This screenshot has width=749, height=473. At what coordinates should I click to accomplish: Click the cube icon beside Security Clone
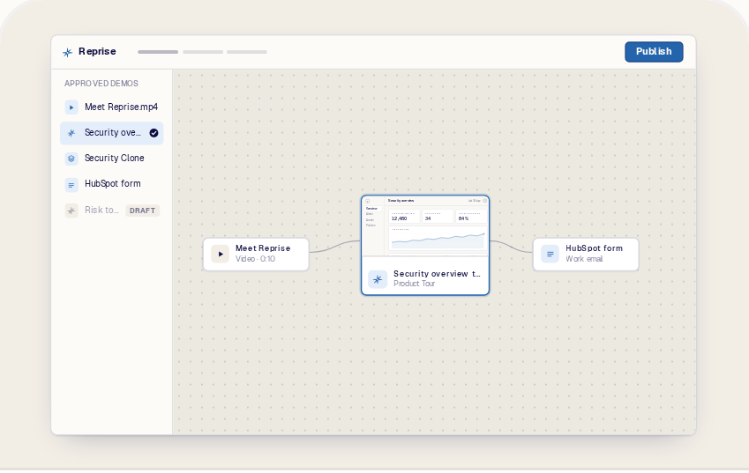pyautogui.click(x=71, y=159)
